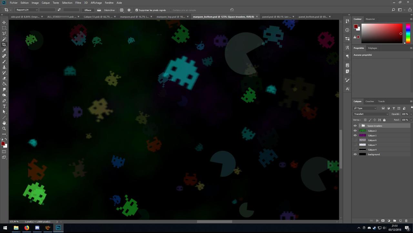Switch to the Tracés tab
This screenshot has width=413, height=233.
381,101
